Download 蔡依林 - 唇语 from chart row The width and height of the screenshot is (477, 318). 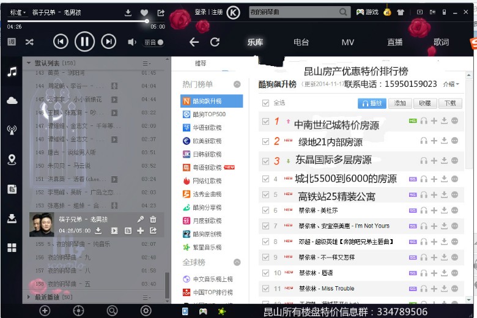coord(444,273)
